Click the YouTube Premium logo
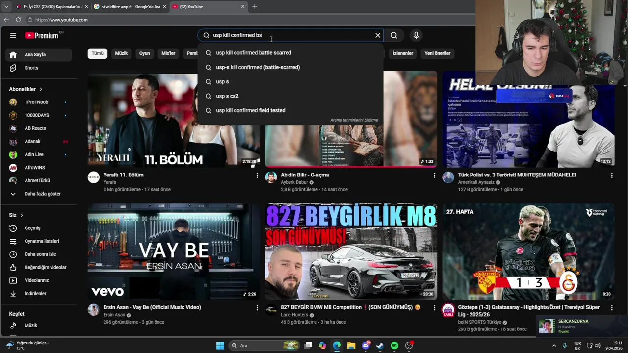This screenshot has height=353, width=628. 43,35
